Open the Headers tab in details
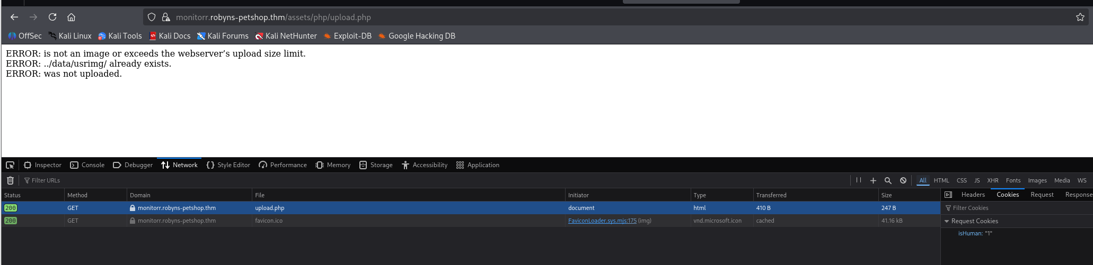Viewport: 1093px width, 265px height. (973, 195)
